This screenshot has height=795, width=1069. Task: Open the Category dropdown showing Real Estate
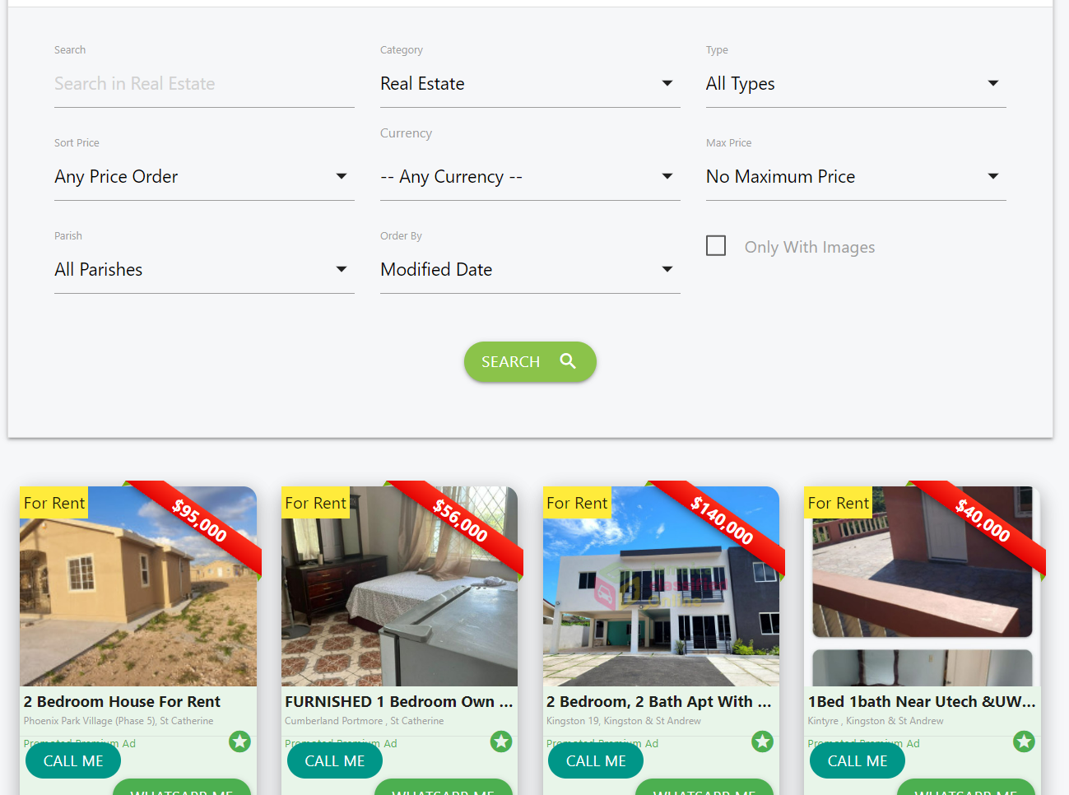pos(530,84)
